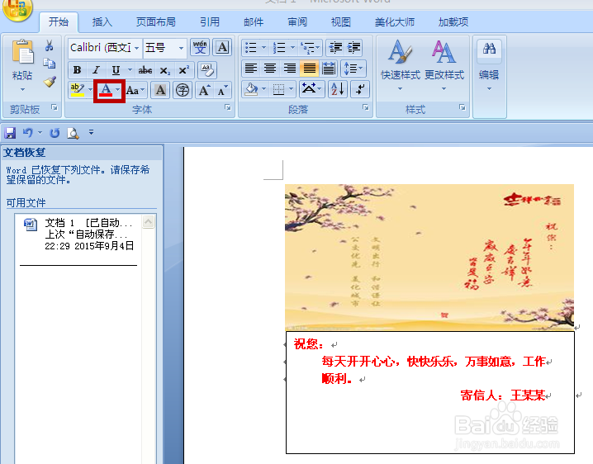This screenshot has height=464, width=593.
Task: Align text right
Action: [290, 69]
